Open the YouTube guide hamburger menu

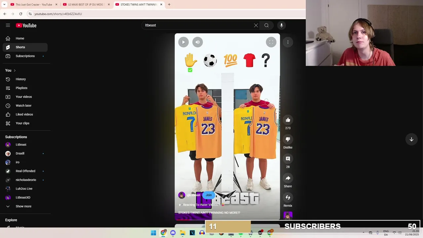(8, 25)
